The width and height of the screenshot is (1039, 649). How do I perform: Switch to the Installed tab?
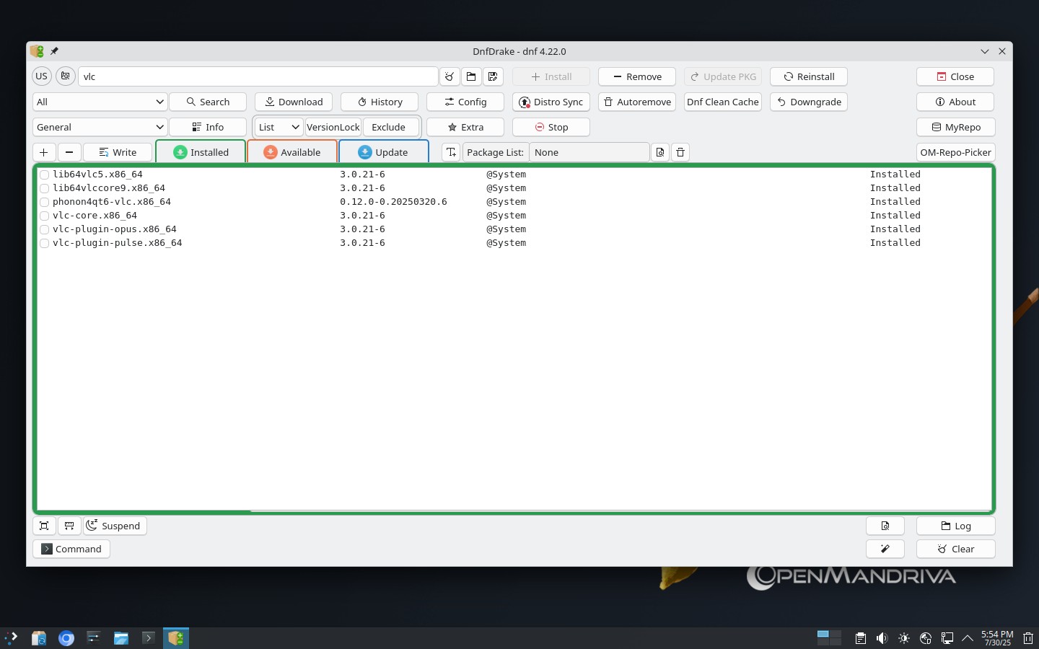(x=201, y=152)
